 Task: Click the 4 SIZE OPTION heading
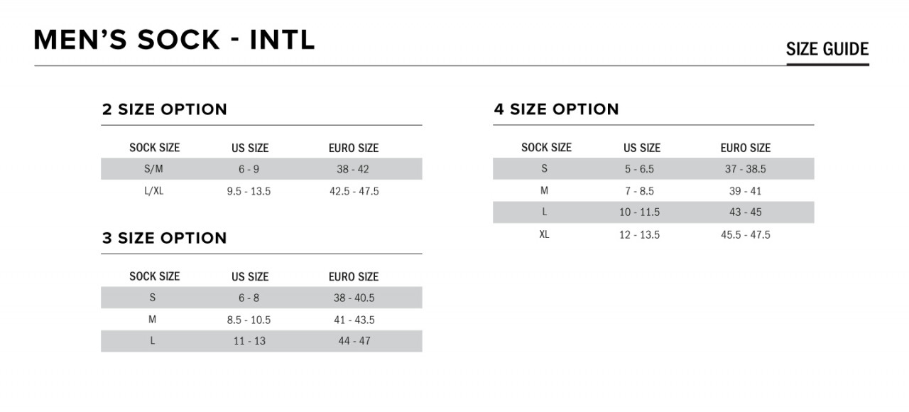[557, 109]
